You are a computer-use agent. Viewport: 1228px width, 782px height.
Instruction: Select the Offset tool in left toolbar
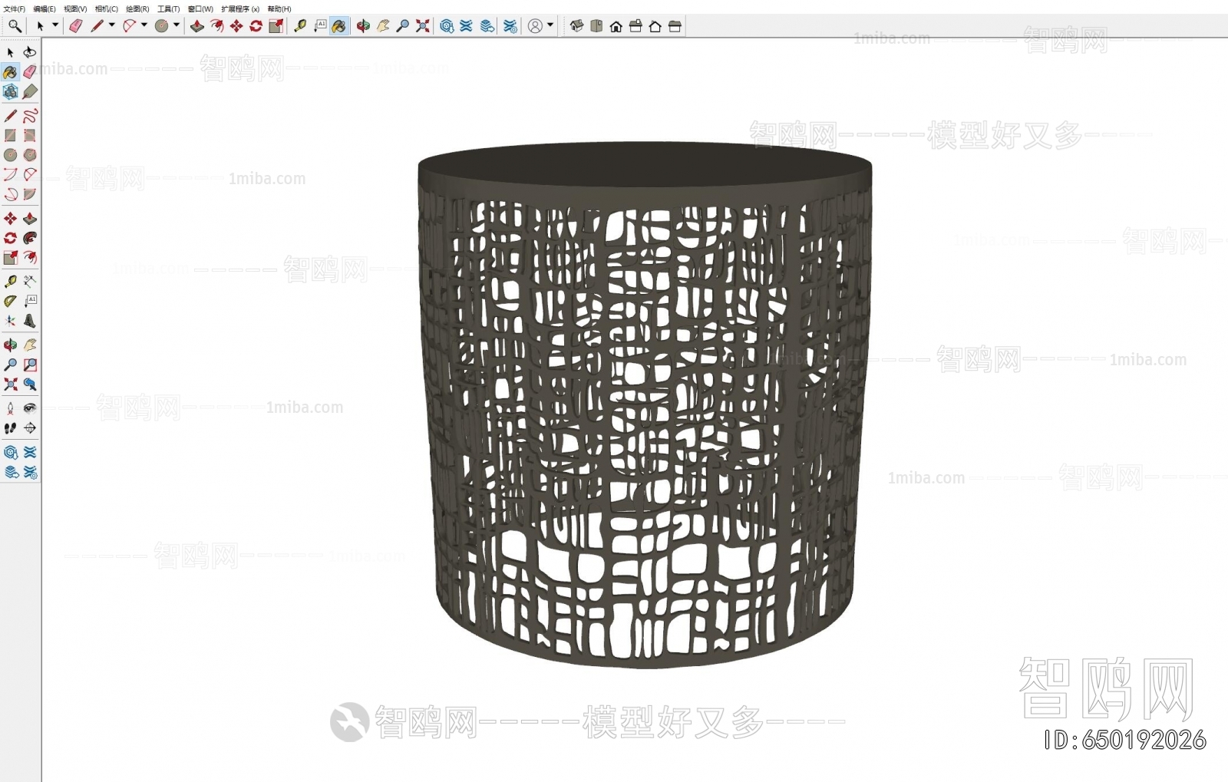[x=30, y=258]
